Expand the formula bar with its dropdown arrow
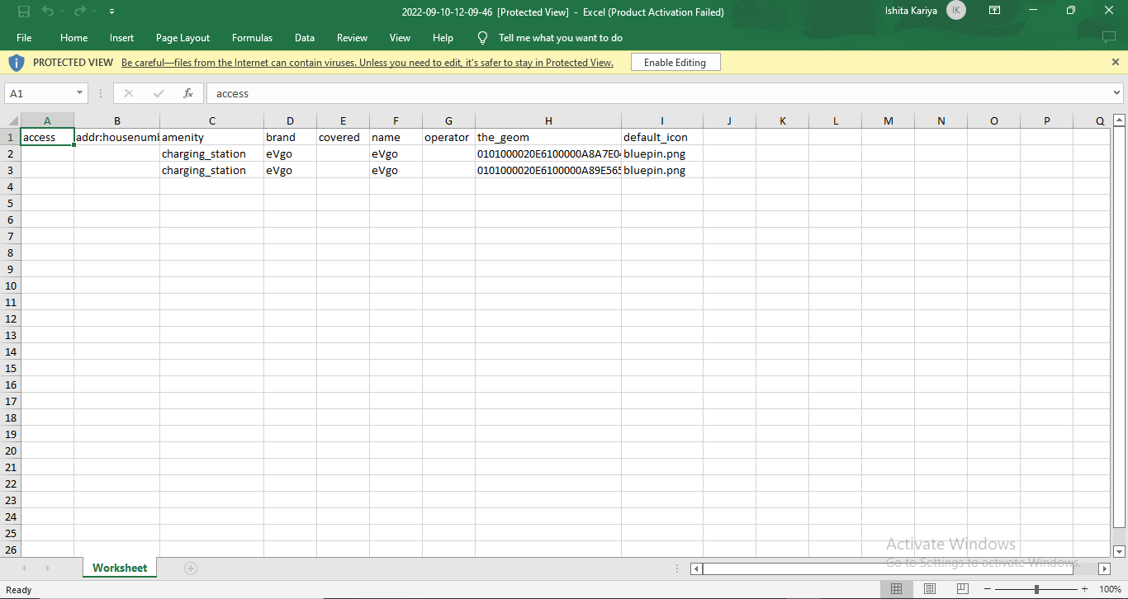1128x599 pixels. (1116, 93)
